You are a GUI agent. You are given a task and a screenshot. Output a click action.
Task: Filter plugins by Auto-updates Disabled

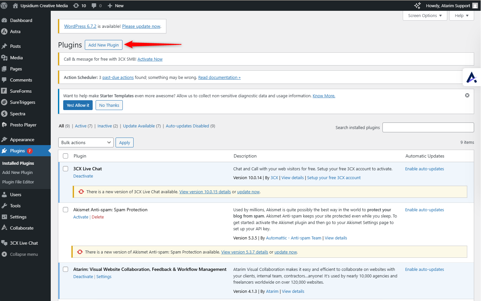187,126
